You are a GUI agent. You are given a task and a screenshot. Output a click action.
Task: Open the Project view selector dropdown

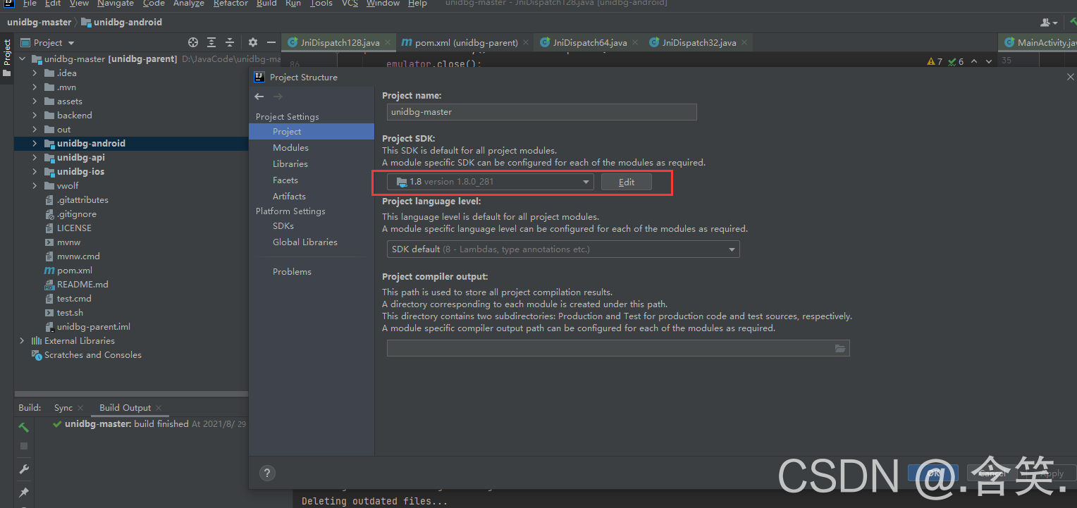(x=47, y=43)
